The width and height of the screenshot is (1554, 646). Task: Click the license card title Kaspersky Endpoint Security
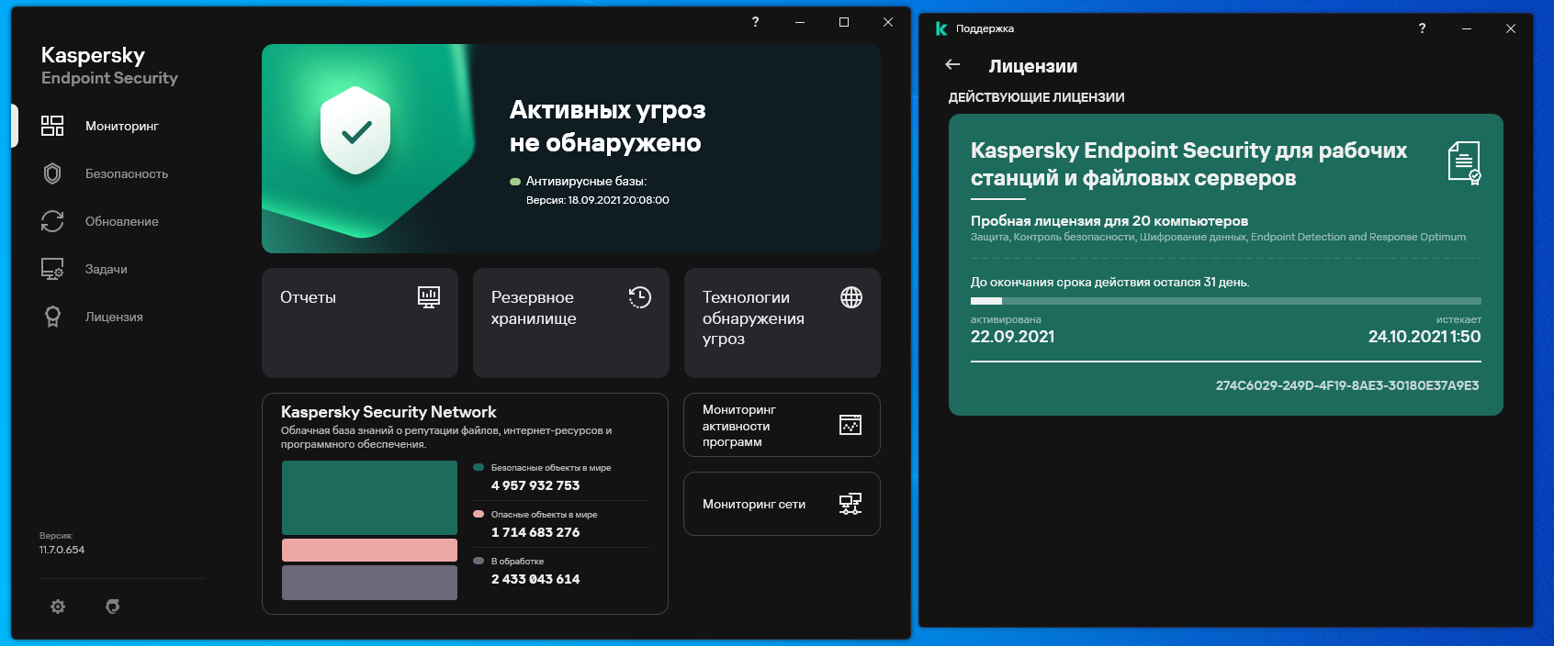pyautogui.click(x=1188, y=163)
